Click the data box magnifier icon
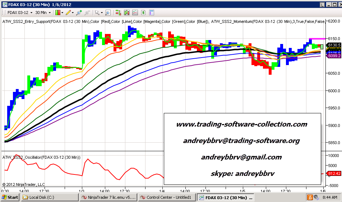The height and width of the screenshot is (202, 342). tap(107, 13)
